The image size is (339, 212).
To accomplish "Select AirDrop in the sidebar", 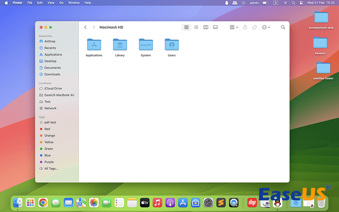I will point(50,42).
